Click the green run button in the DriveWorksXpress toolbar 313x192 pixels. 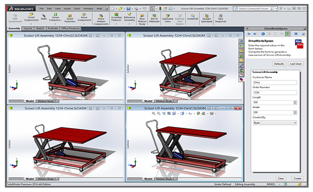click(288, 34)
